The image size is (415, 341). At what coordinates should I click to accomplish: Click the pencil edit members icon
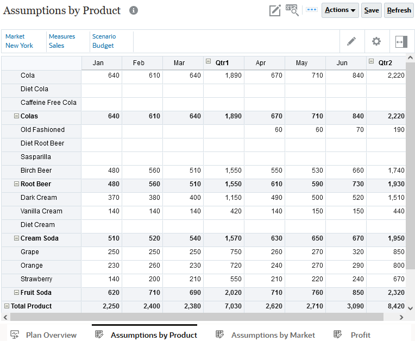[351, 41]
